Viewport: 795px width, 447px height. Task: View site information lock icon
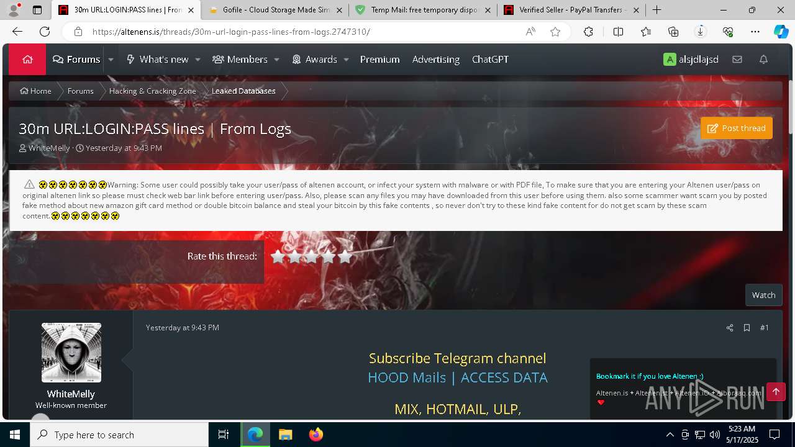[x=78, y=32]
